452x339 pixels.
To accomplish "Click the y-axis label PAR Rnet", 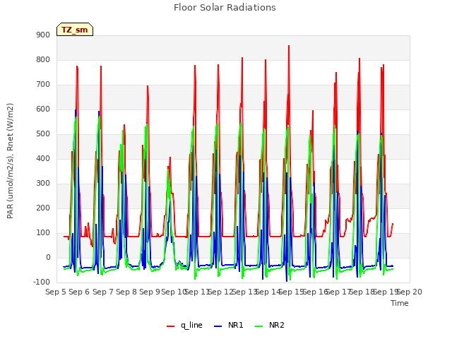I will point(10,161).
